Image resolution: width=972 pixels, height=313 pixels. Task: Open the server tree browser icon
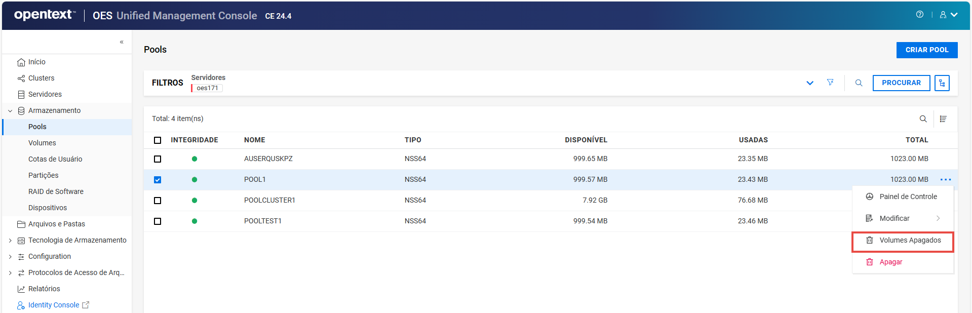click(x=942, y=83)
